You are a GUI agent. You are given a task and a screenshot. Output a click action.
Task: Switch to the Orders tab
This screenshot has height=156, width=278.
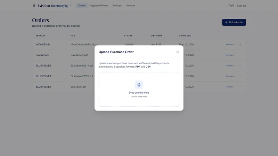pos(82,6)
